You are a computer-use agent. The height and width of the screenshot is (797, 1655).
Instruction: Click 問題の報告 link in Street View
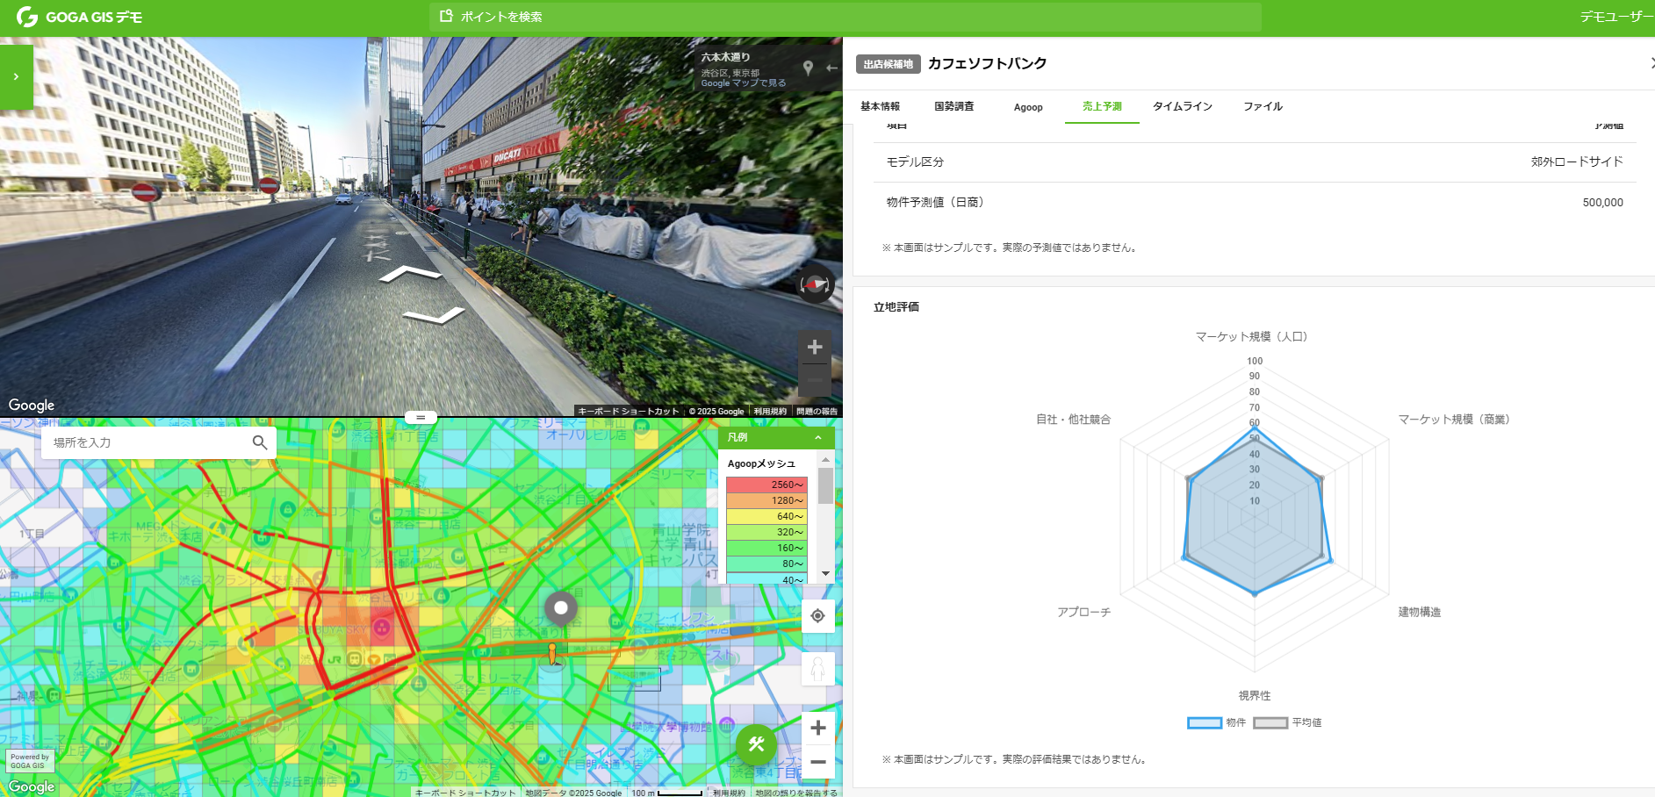817,411
